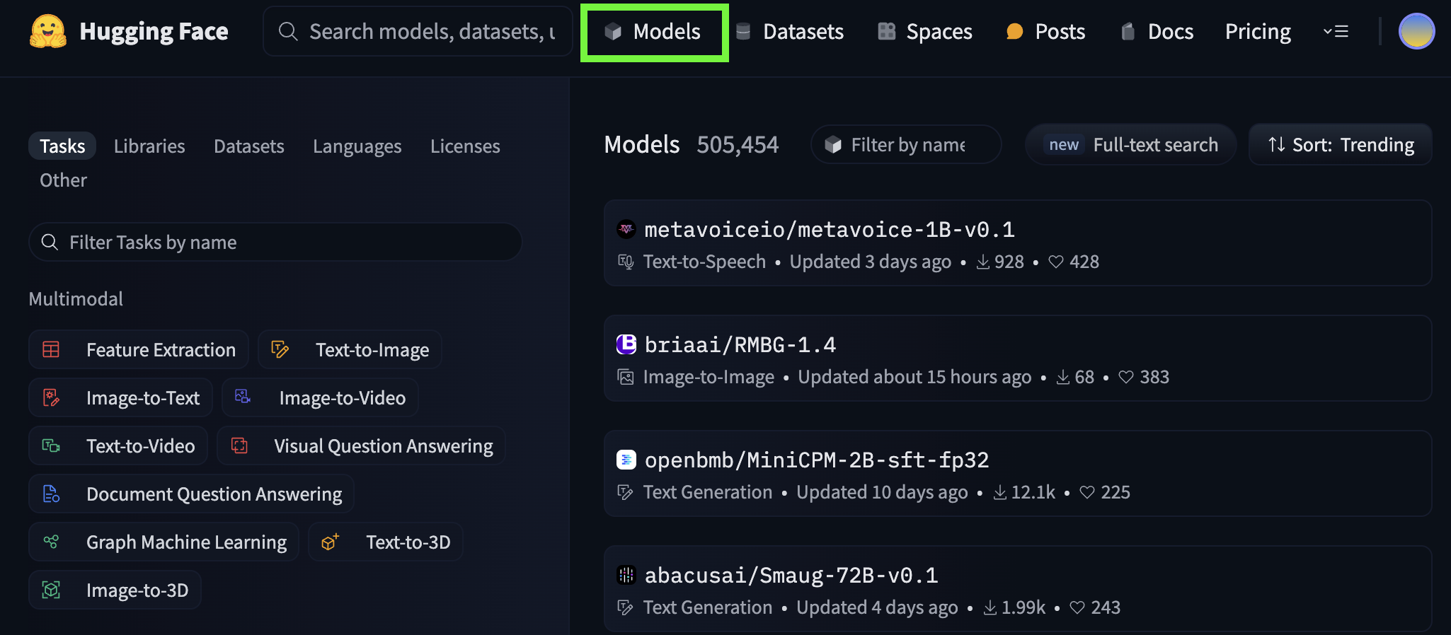Open the metavoiceio/metavoice-1B-v0.1 model link
Image resolution: width=1451 pixels, height=635 pixels.
pyautogui.click(x=830, y=230)
